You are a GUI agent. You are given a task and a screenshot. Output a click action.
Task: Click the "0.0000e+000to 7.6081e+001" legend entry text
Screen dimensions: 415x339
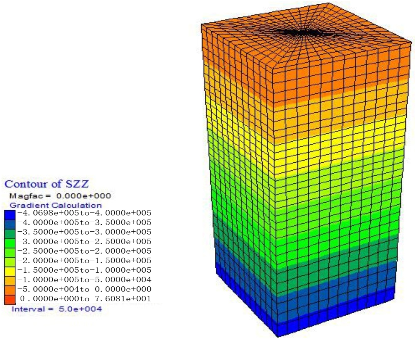[x=85, y=299]
